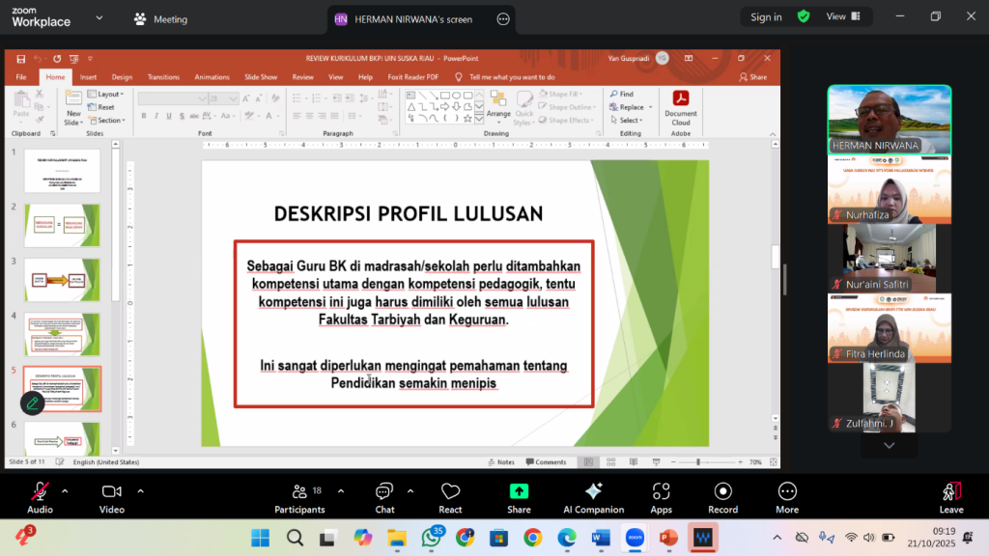Expand video options arrow next to Video
The height and width of the screenshot is (556, 989).
140,490
